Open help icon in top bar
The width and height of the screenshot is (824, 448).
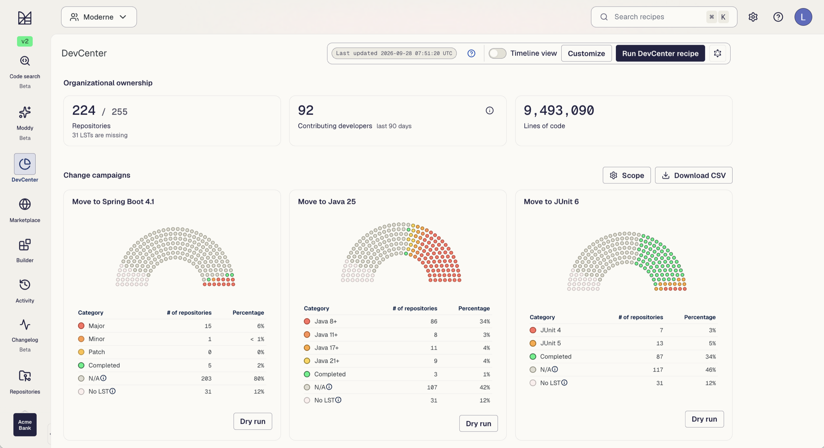(778, 17)
